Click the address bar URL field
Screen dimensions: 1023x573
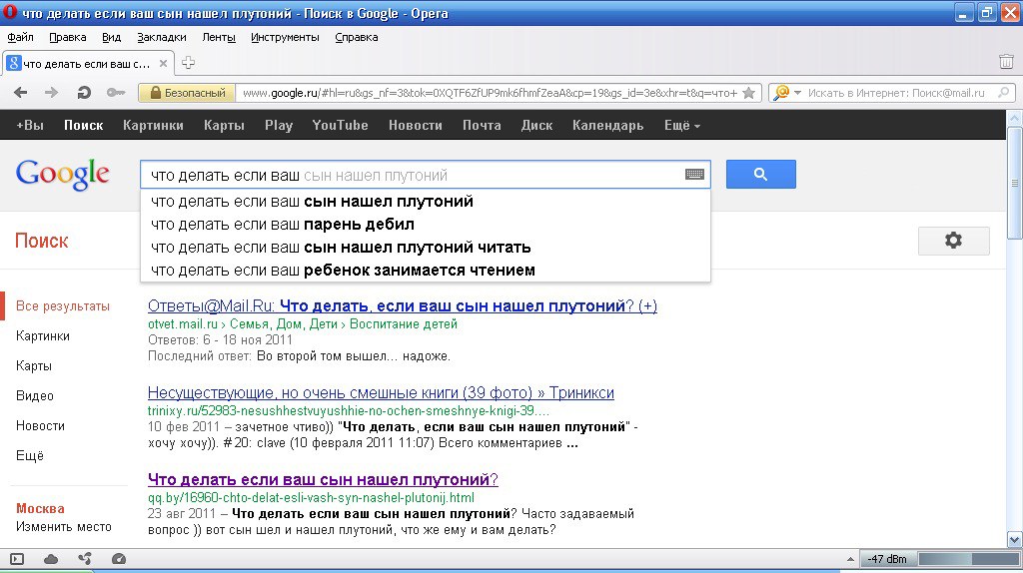490,93
